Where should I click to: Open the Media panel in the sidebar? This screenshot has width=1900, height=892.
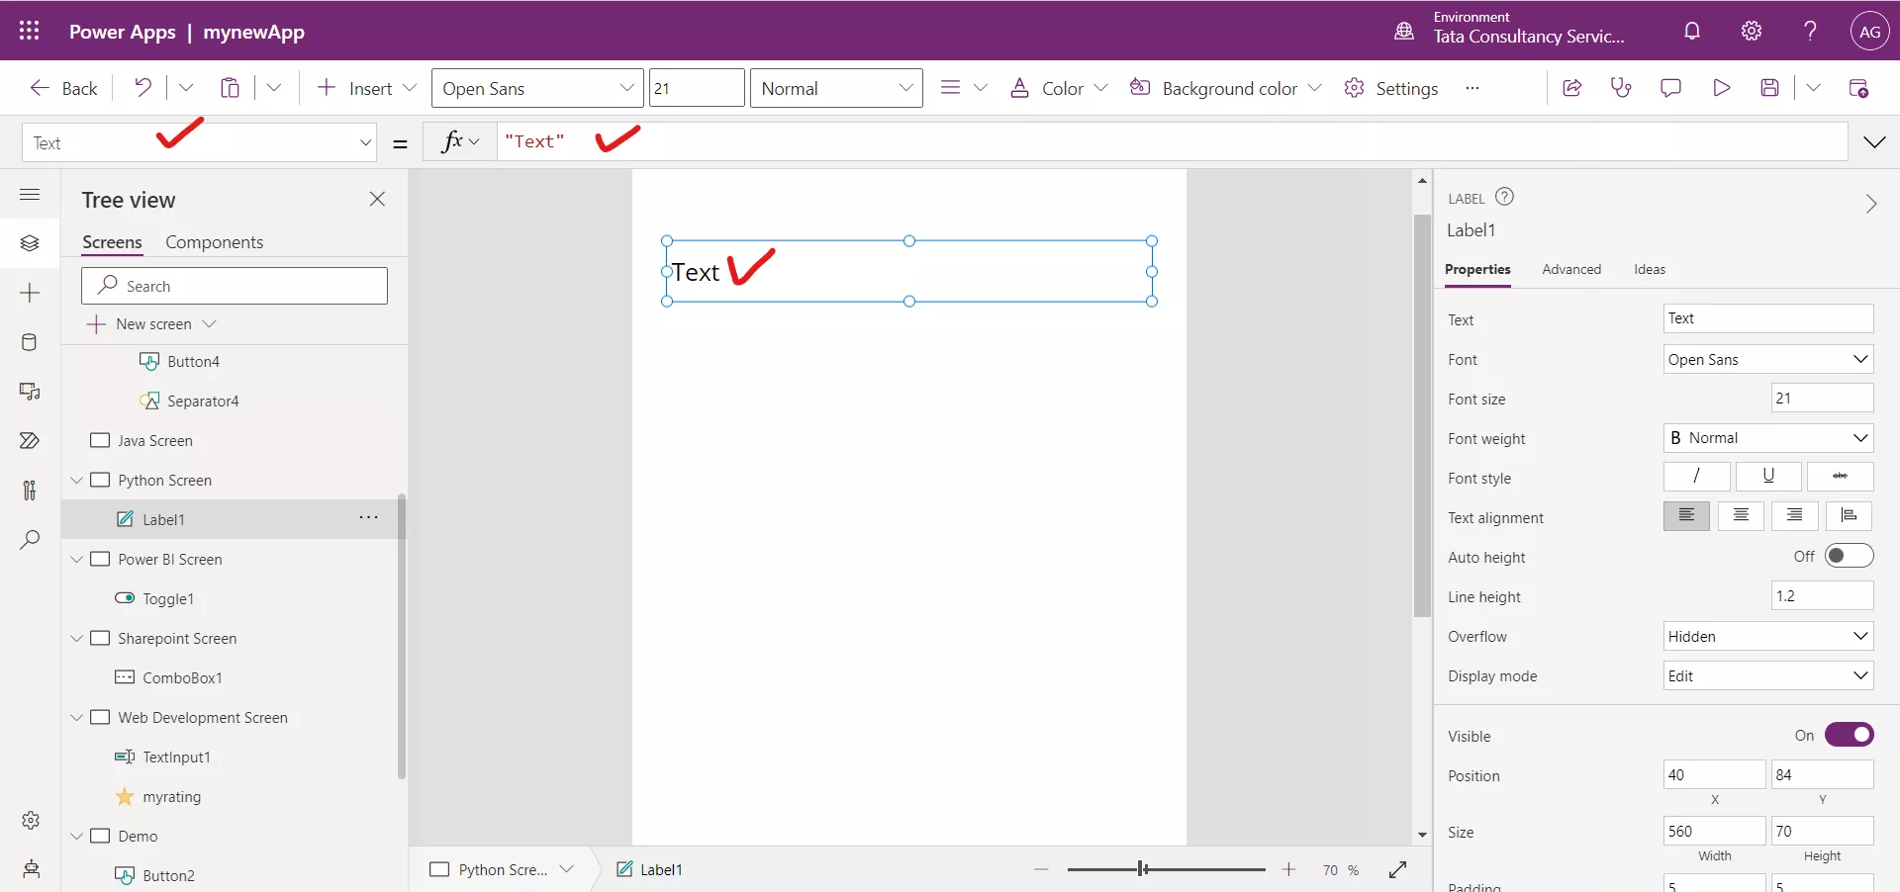(30, 392)
